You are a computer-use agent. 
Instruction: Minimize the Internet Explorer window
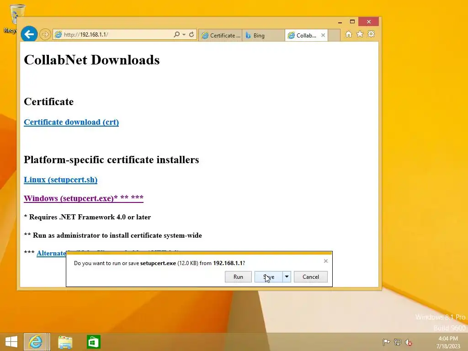[x=340, y=22]
